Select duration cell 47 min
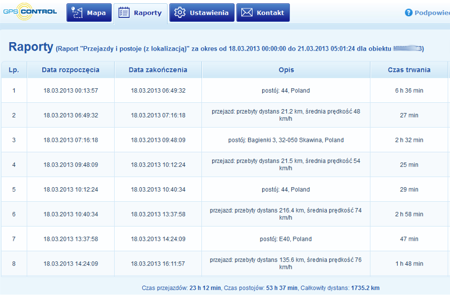Screen dimensions: 450x298 pos(409,239)
